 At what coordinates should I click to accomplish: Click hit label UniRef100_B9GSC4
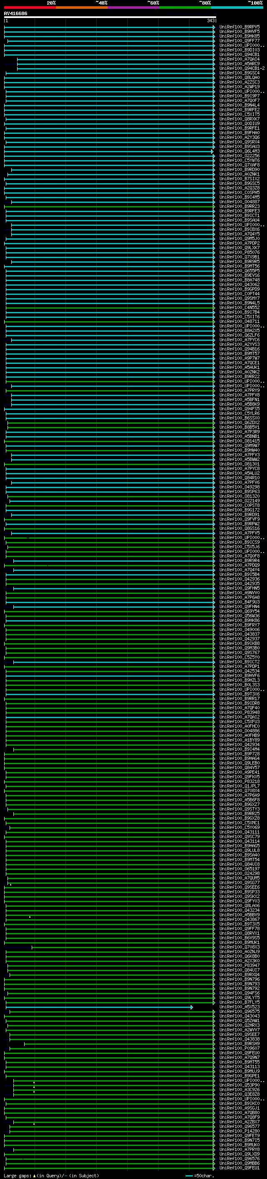[239, 73]
